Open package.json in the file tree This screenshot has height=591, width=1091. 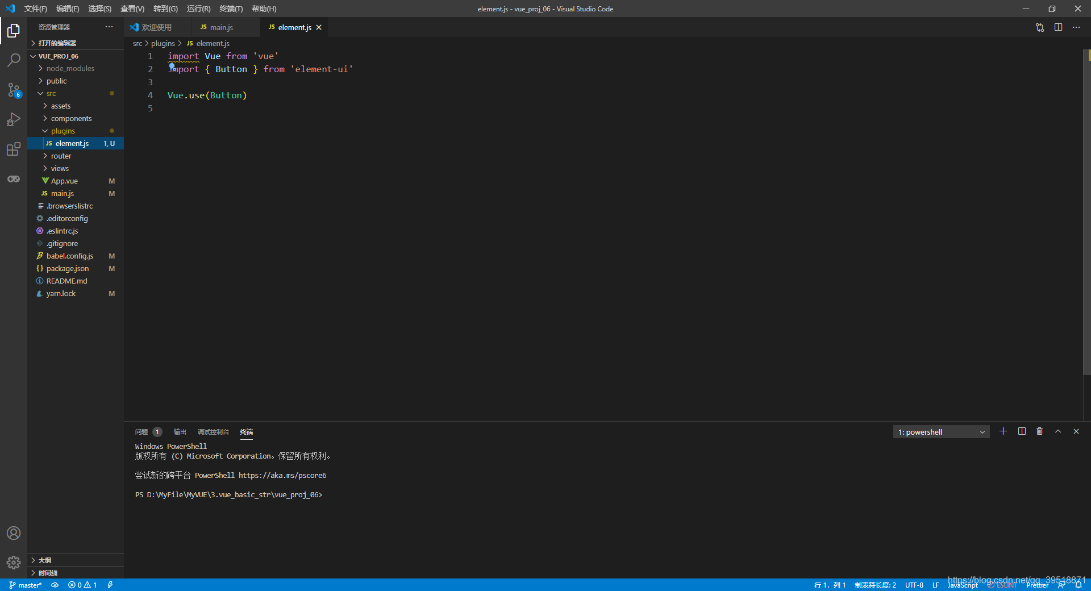(76, 268)
